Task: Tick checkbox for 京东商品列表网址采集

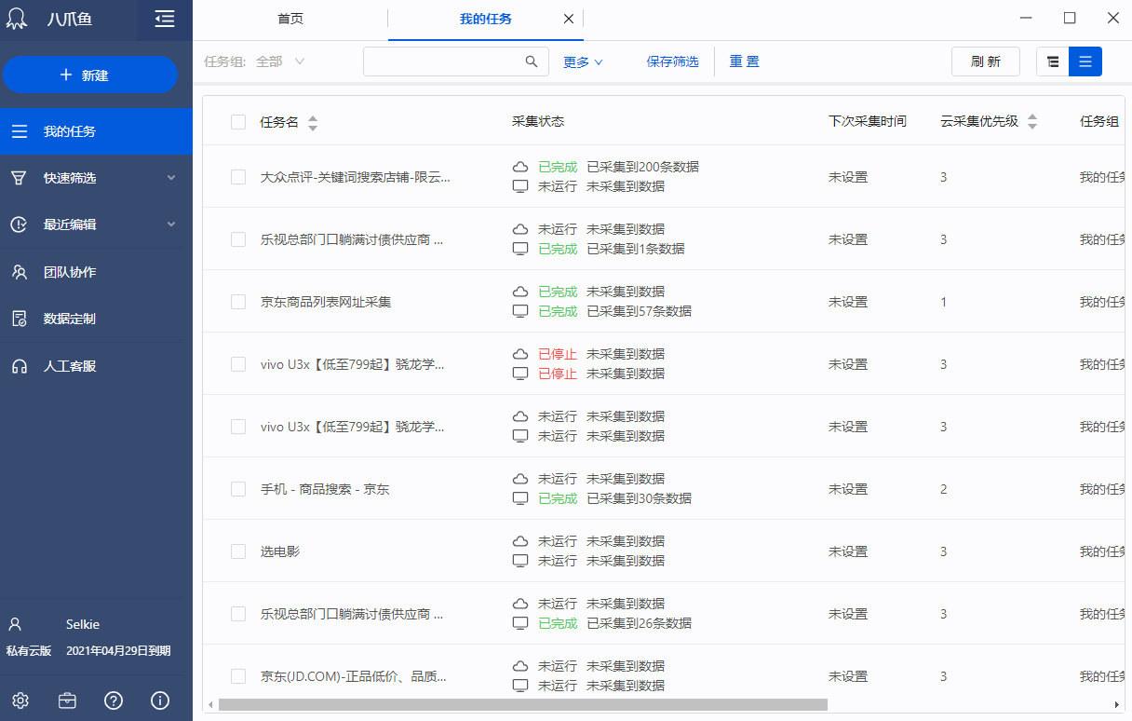Action: click(x=238, y=302)
